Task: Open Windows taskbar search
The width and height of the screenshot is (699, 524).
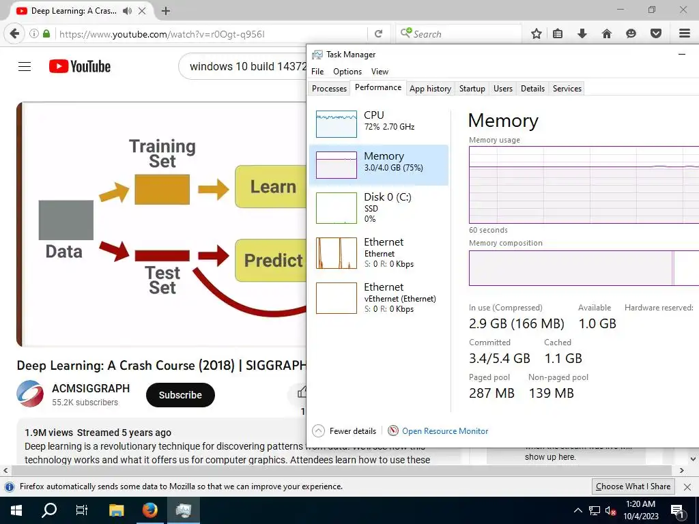Action: 49,510
